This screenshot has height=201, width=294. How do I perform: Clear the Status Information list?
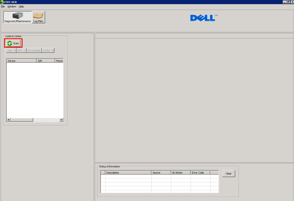[229, 174]
